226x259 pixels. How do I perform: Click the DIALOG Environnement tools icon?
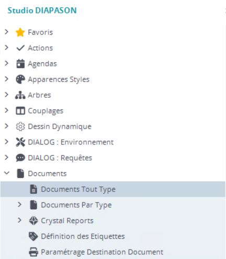[x=20, y=142]
